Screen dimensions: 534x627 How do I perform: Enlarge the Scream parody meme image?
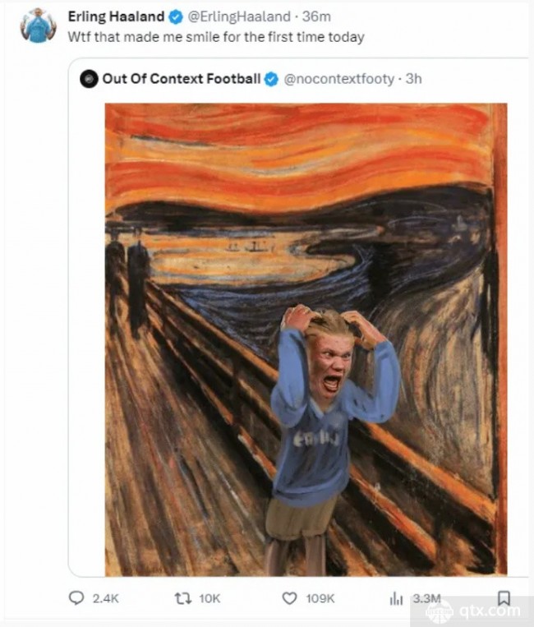[306, 339]
